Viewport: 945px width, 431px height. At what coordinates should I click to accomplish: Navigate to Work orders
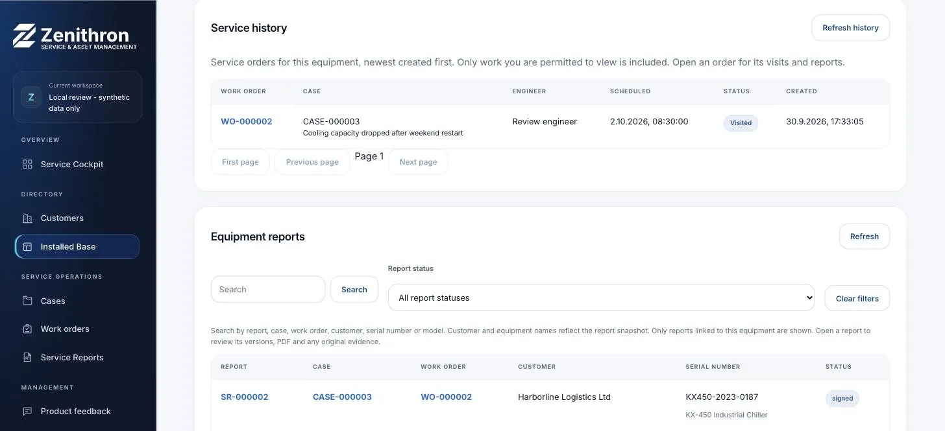click(x=77, y=329)
